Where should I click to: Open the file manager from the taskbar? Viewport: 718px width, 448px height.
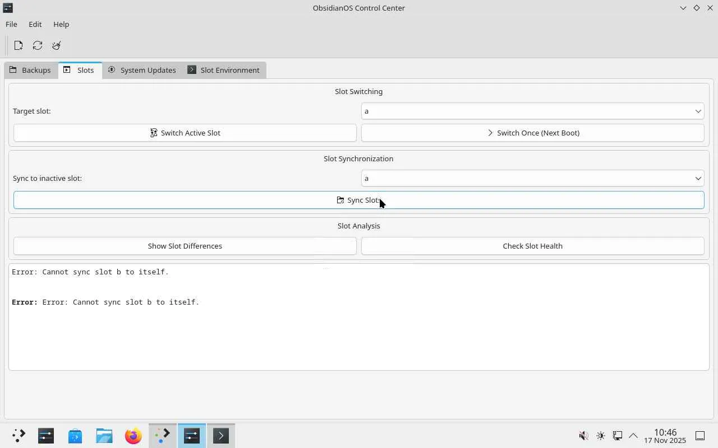[x=104, y=435]
